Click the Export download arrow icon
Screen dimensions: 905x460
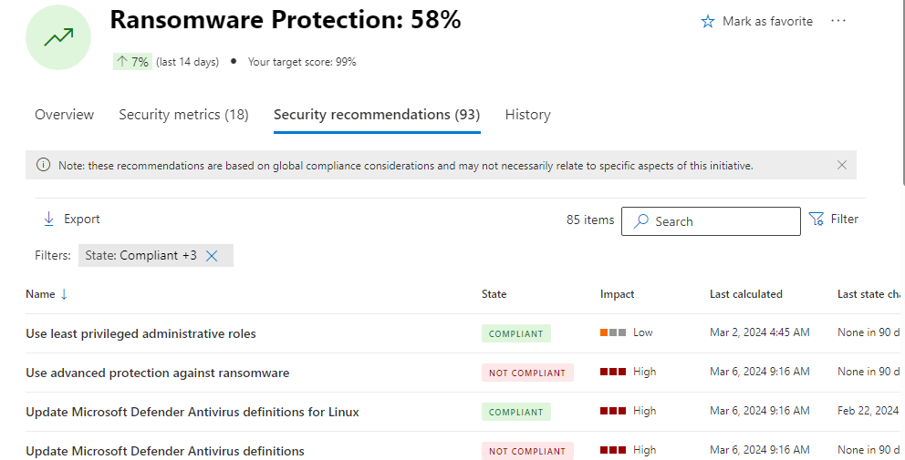coord(49,220)
